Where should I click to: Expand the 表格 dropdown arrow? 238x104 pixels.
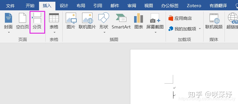pos(55,32)
